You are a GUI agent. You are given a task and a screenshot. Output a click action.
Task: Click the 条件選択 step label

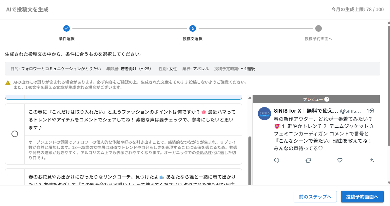67,39
